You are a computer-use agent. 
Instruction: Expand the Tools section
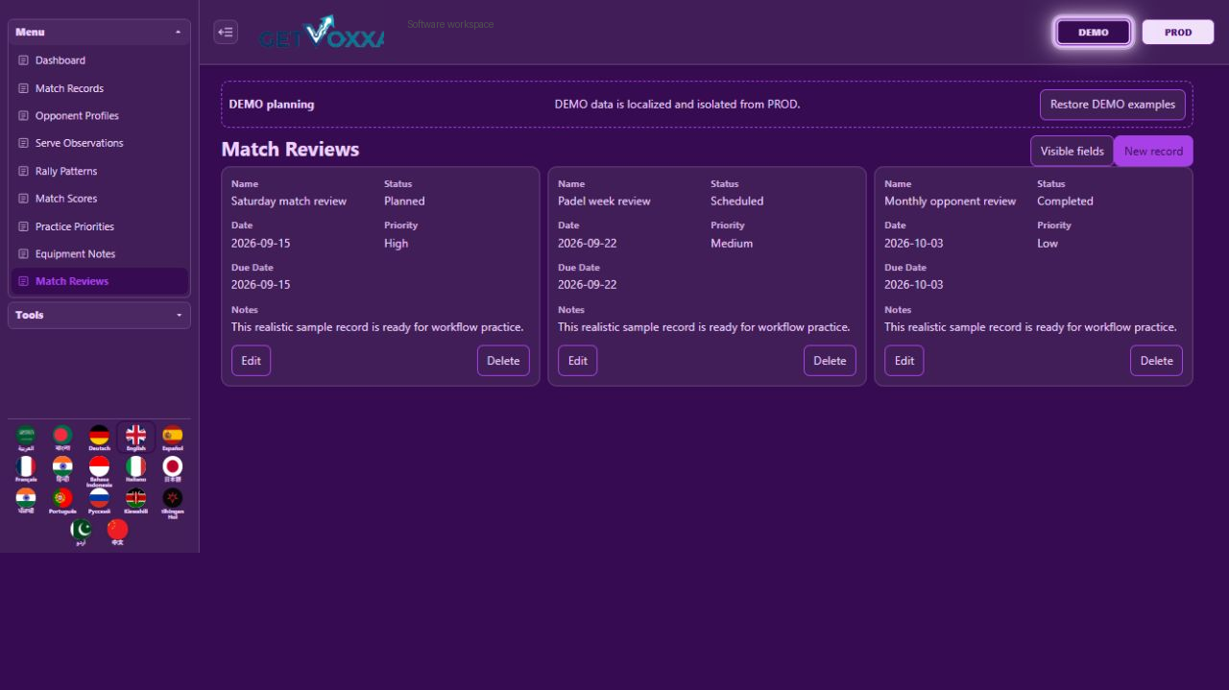99,315
